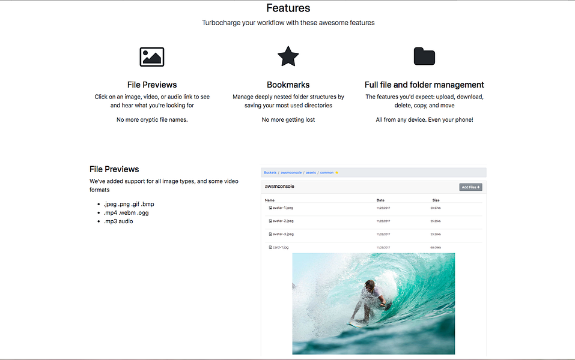Click the file icon beside avatar-2.jpeg
The width and height of the screenshot is (575, 360).
click(x=270, y=221)
